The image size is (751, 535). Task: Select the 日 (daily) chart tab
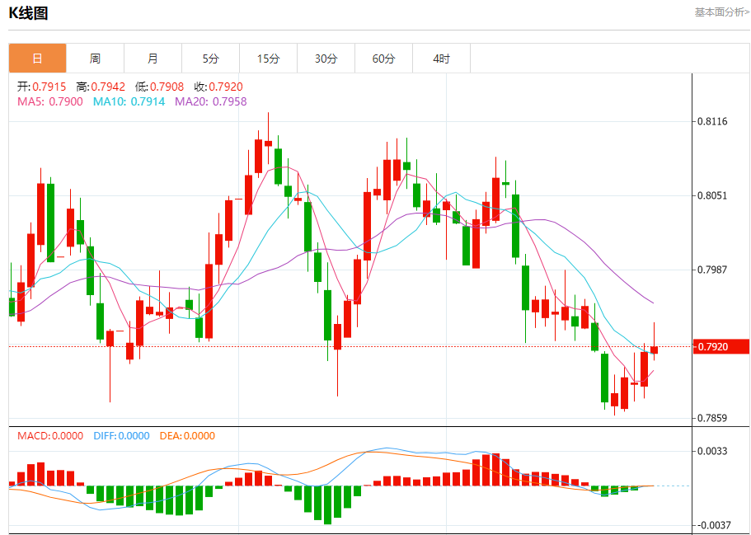37,59
